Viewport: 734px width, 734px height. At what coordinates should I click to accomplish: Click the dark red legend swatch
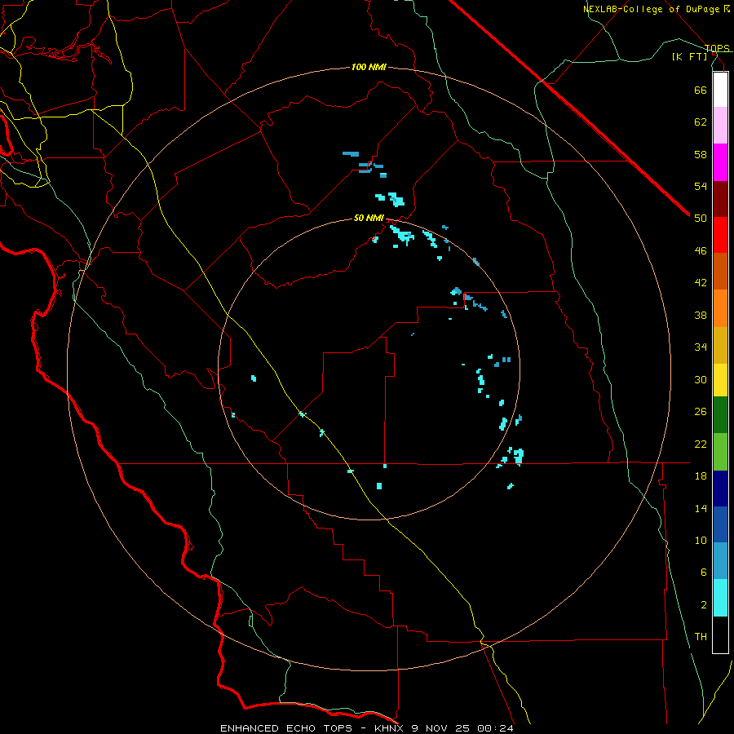(x=720, y=199)
